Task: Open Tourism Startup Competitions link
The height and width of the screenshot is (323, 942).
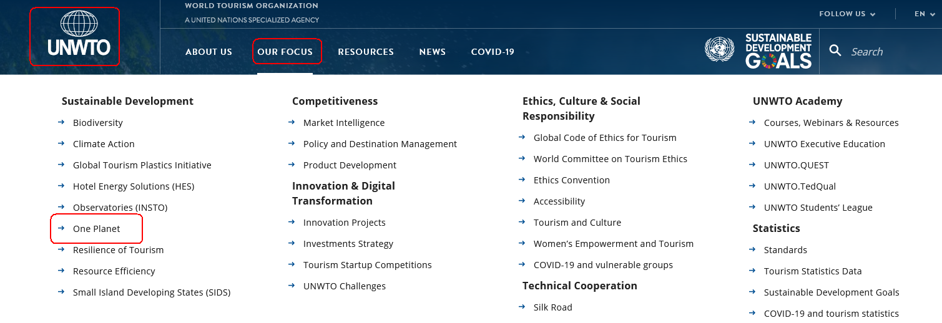Action: (x=368, y=265)
